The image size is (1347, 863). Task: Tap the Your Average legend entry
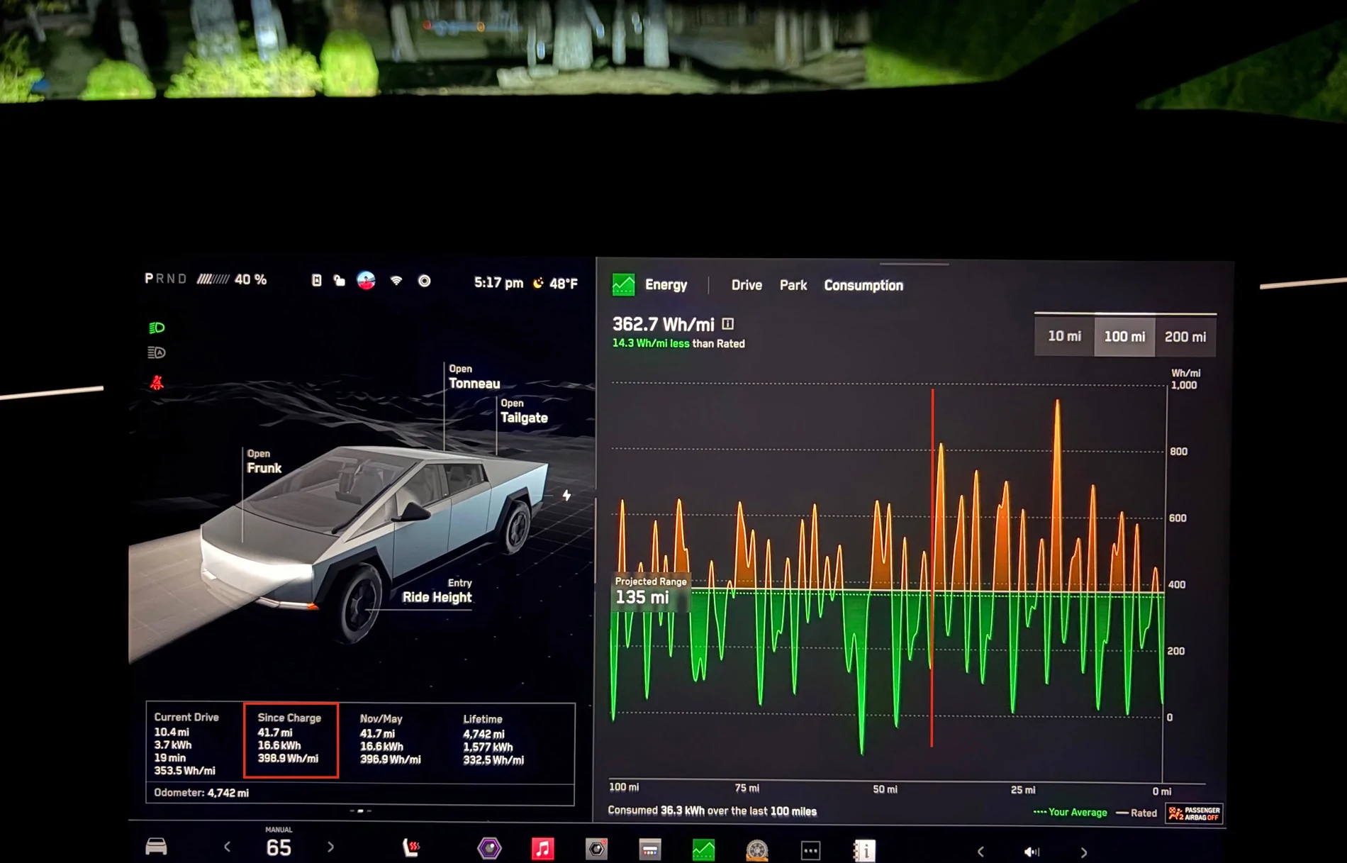[1070, 813]
